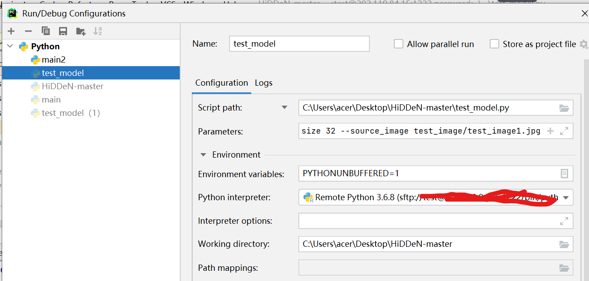The image size is (589, 281).
Task: Collapse the Environment section
Action: tap(203, 155)
